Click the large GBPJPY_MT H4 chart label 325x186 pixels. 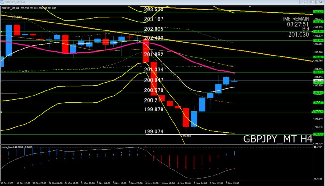coord(278,139)
